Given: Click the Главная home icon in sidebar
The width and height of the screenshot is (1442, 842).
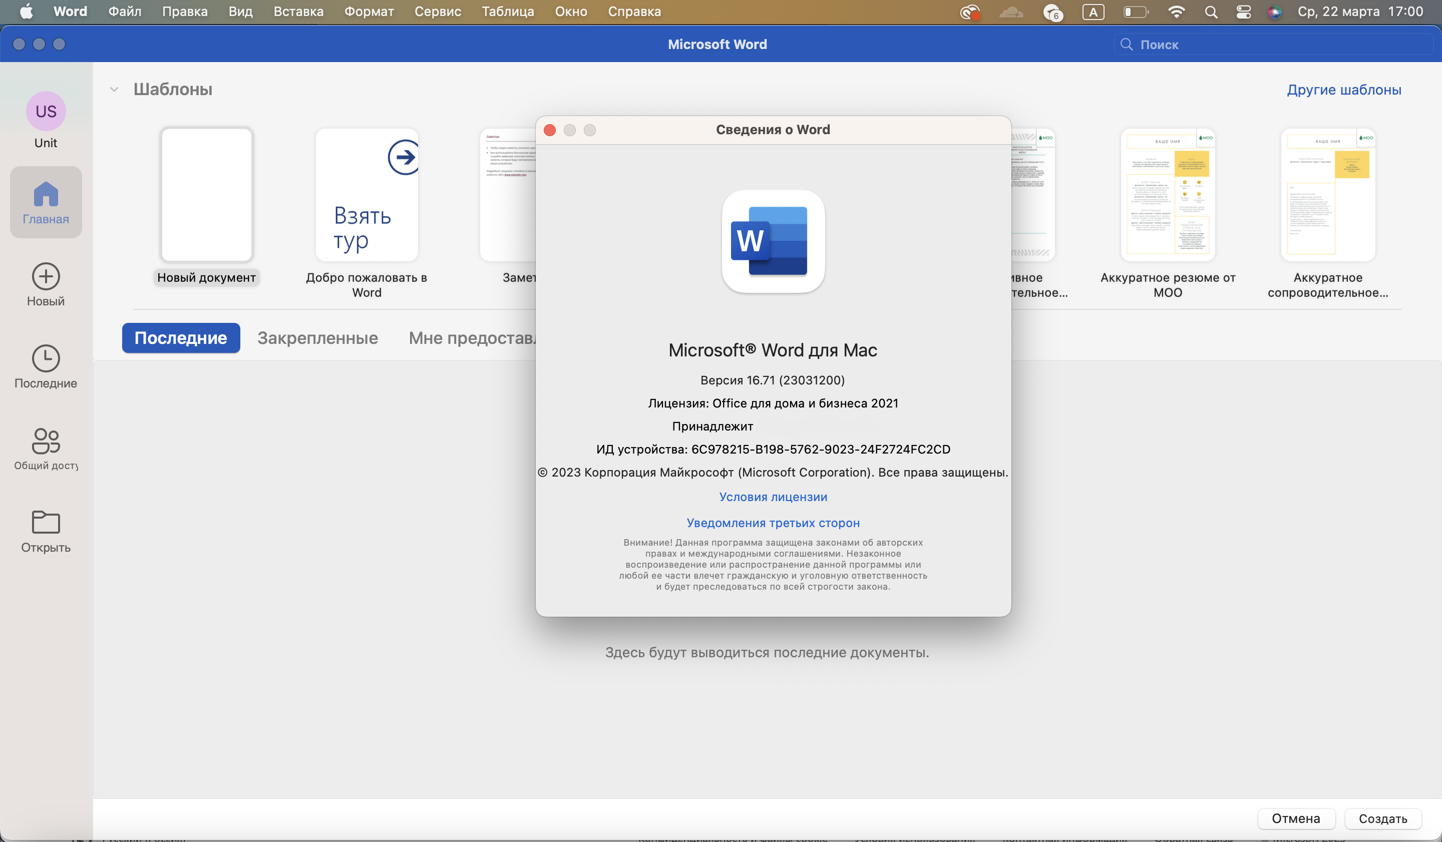Looking at the screenshot, I should coord(46,195).
